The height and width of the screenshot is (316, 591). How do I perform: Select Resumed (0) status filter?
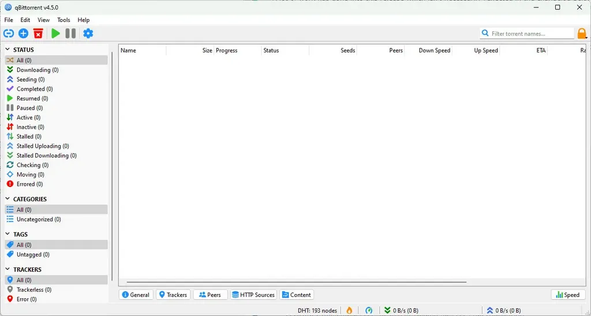point(56,98)
